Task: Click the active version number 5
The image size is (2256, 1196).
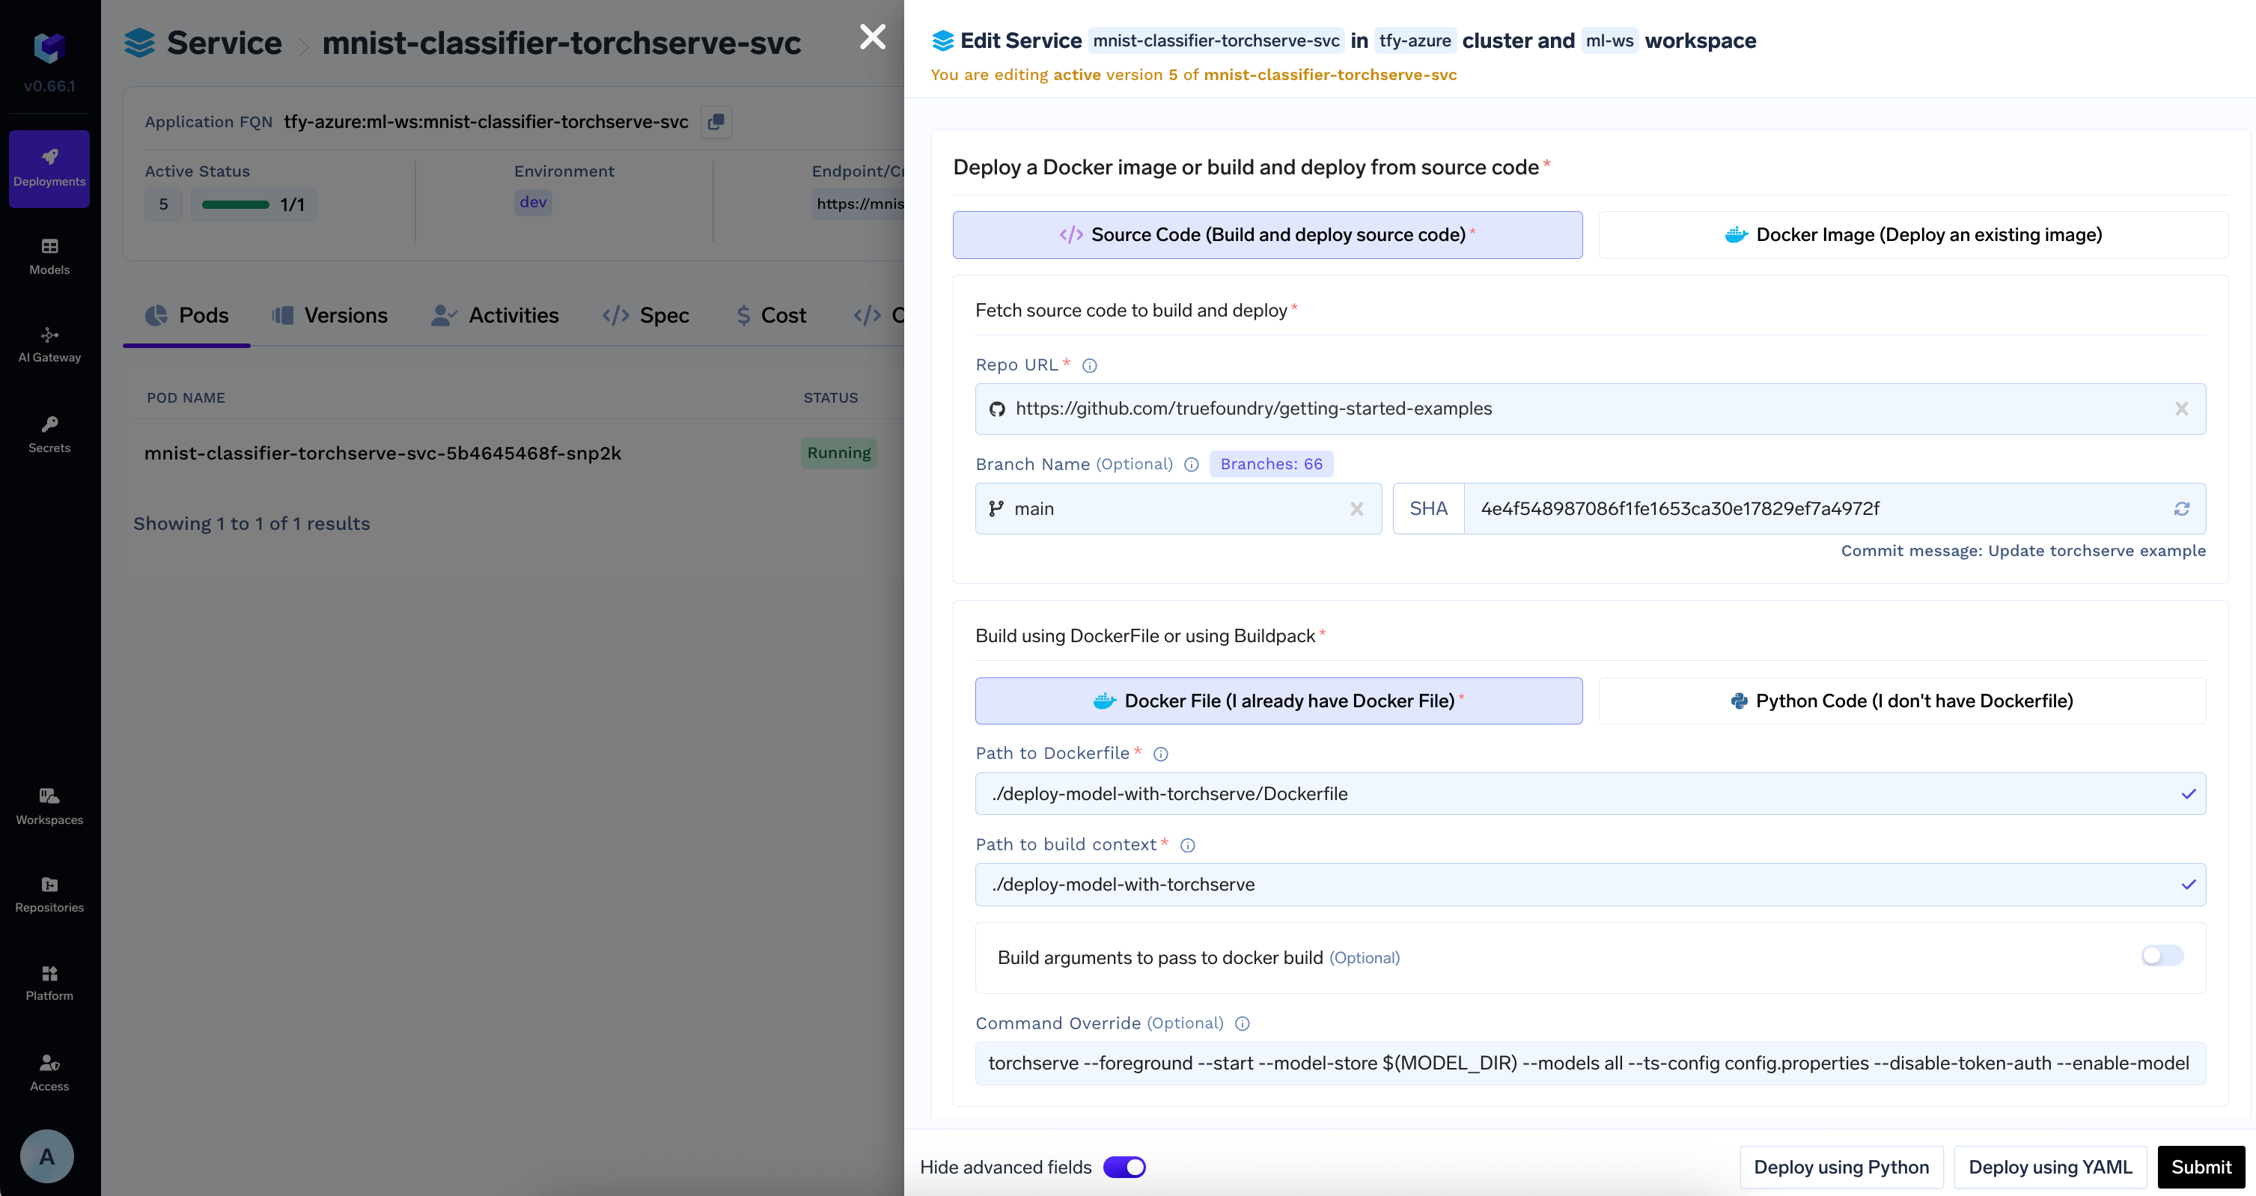Action: 163,205
